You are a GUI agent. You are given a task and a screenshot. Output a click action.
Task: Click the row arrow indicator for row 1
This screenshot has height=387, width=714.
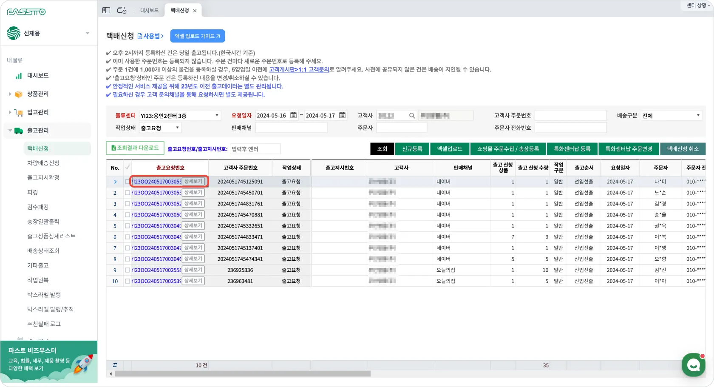click(115, 182)
